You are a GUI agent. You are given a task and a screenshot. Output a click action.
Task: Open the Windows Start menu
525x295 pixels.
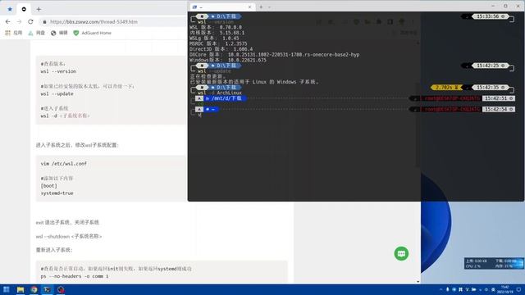pos(7,289)
